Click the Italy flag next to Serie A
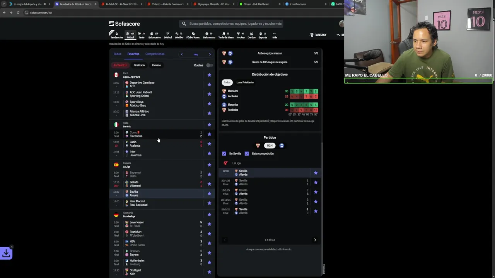The image size is (495, 278). (x=116, y=124)
